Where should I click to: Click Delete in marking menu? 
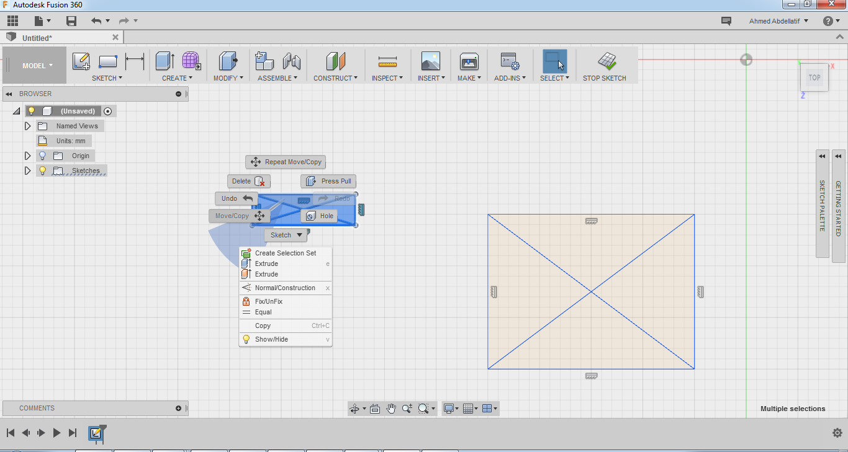(249, 181)
